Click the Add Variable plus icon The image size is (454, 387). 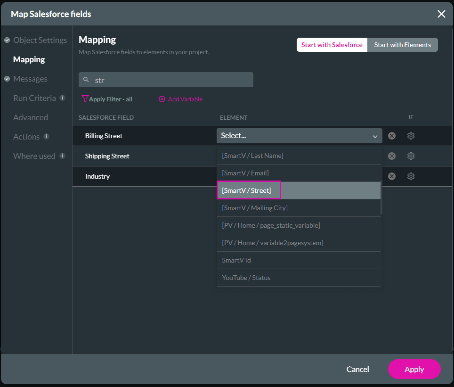tap(162, 99)
